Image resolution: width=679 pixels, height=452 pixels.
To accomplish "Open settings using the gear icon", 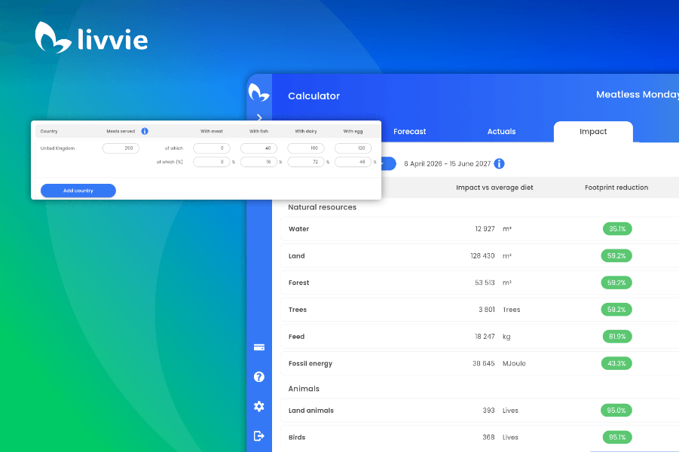I will click(259, 406).
